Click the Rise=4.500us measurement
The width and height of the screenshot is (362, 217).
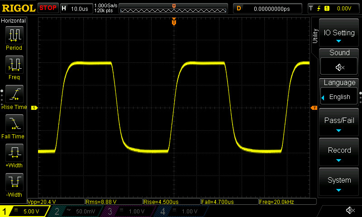click(x=172, y=202)
